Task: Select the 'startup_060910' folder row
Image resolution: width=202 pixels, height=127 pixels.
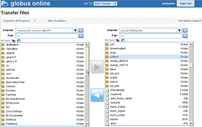Action: [x=147, y=61]
